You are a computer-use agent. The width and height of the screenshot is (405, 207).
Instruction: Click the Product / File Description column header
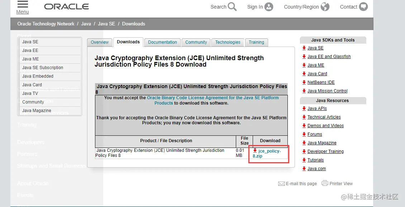pos(166,141)
